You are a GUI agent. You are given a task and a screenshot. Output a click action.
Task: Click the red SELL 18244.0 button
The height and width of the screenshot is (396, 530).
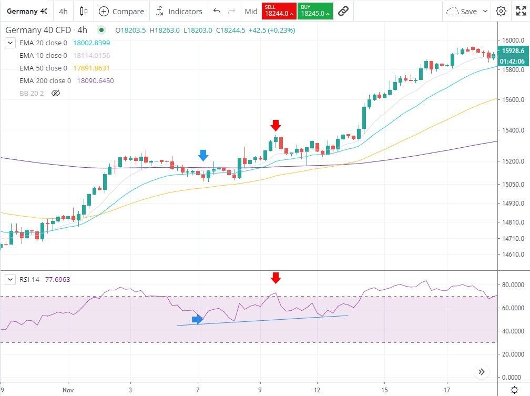click(279, 11)
